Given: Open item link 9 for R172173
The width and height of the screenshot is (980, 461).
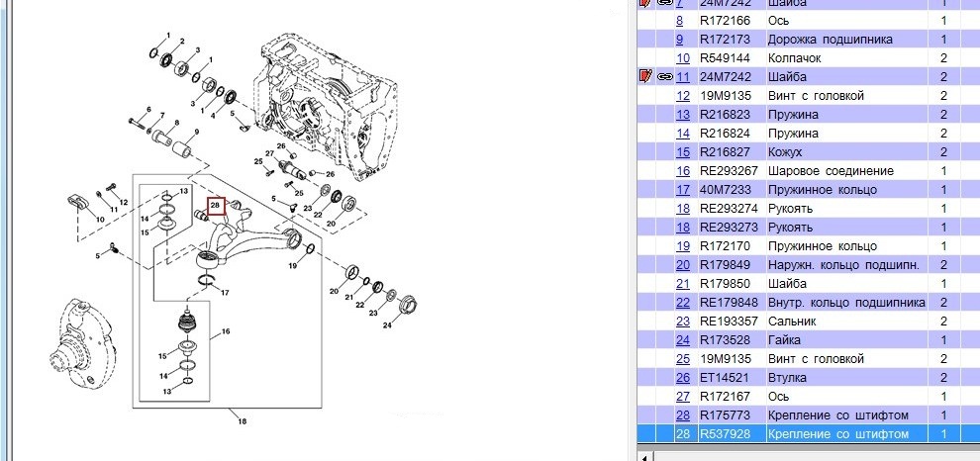Looking at the screenshot, I should point(679,40).
